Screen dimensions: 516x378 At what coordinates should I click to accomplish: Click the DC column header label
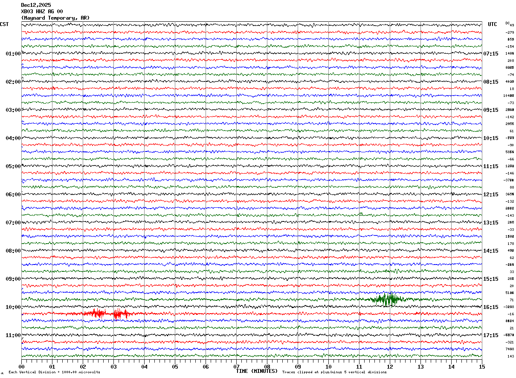507,23
